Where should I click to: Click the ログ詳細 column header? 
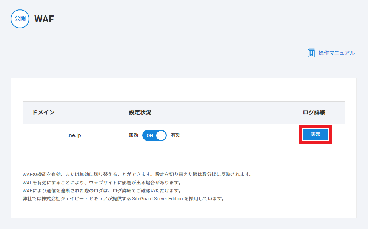pyautogui.click(x=314, y=113)
